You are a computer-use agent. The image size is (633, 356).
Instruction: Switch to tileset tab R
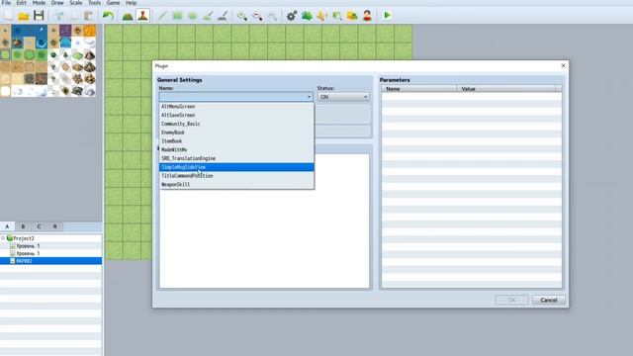55,226
